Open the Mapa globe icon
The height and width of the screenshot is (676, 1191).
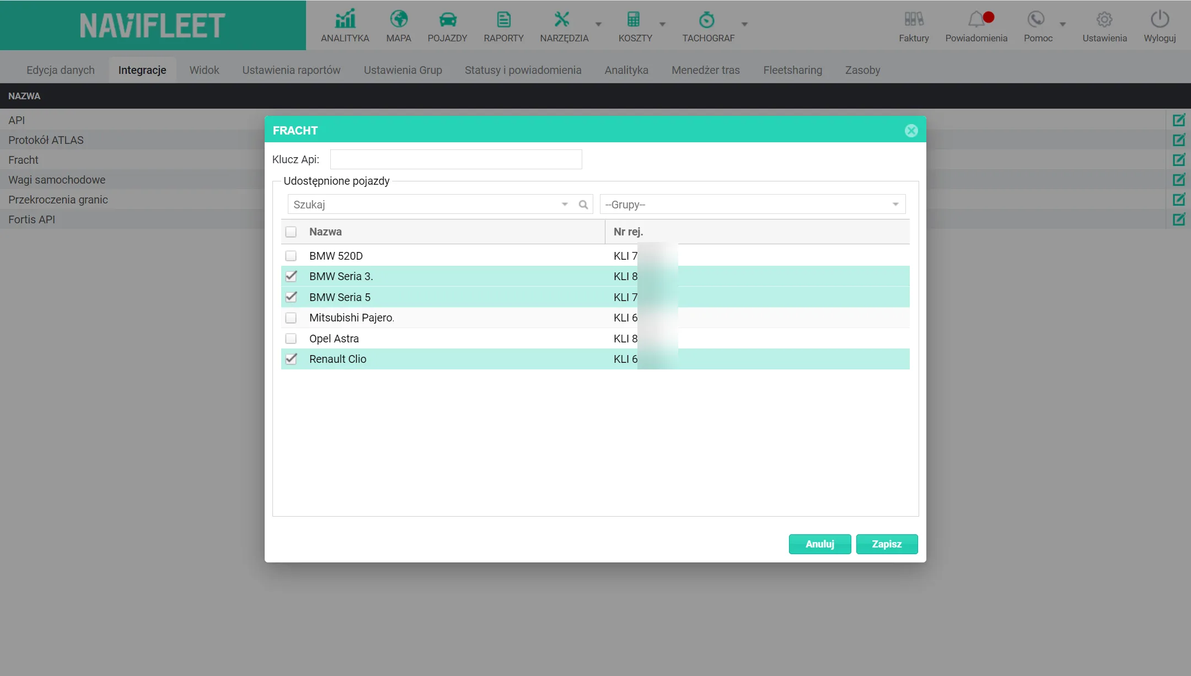[399, 19]
